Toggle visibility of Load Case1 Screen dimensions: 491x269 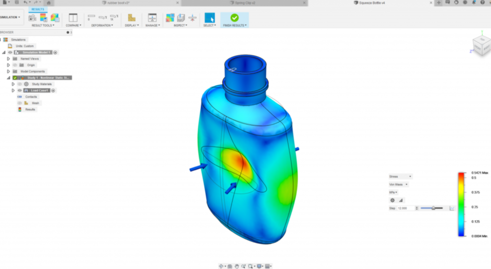[20, 91]
